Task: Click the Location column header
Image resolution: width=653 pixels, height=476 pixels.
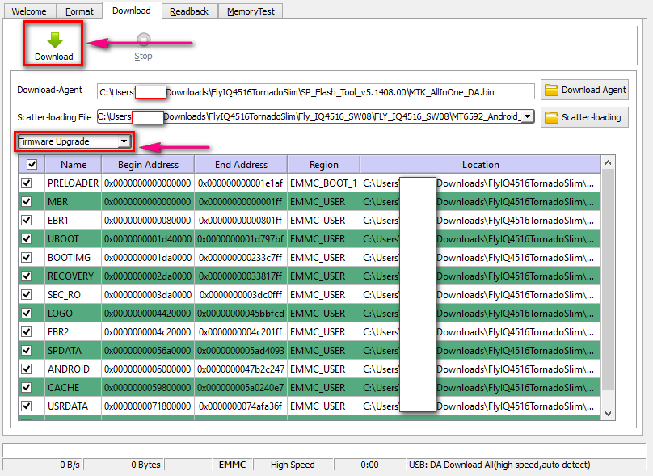Action: pyautogui.click(x=480, y=165)
